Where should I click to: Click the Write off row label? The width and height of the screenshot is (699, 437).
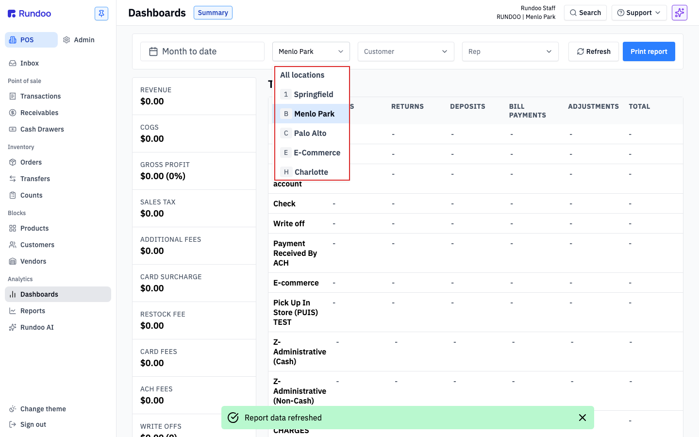click(289, 223)
